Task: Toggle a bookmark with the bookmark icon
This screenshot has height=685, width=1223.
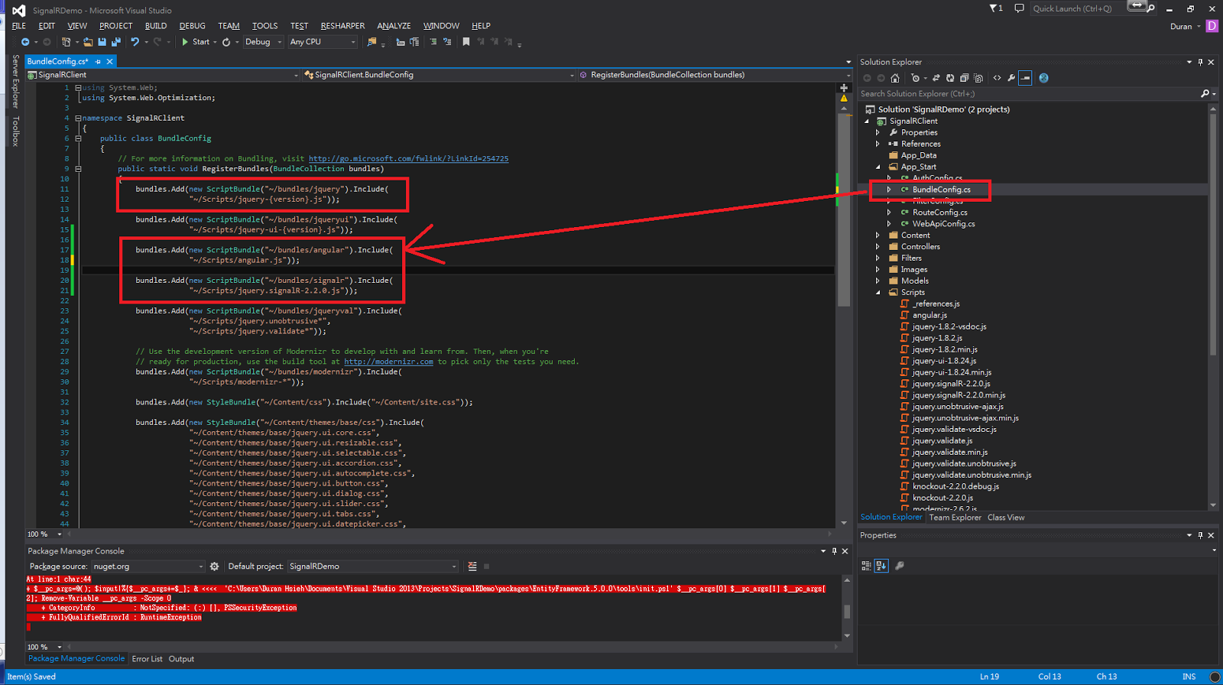Action: coord(466,42)
